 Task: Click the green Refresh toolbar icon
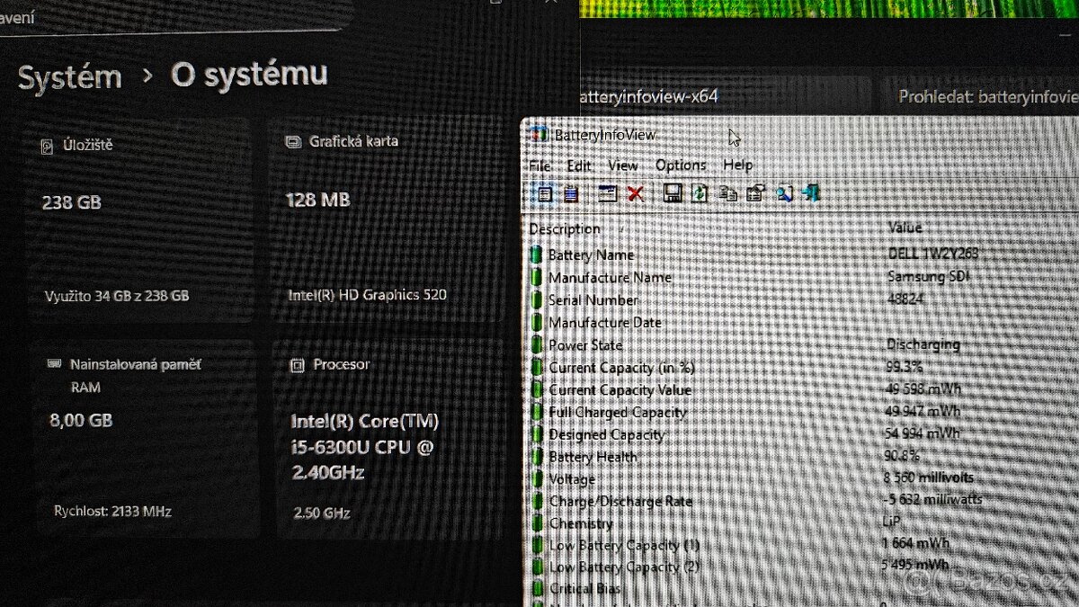pos(700,193)
